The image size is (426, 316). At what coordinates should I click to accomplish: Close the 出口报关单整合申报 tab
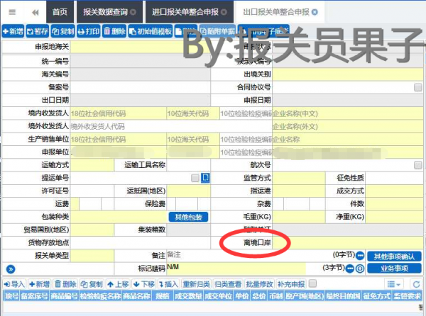[x=315, y=13]
